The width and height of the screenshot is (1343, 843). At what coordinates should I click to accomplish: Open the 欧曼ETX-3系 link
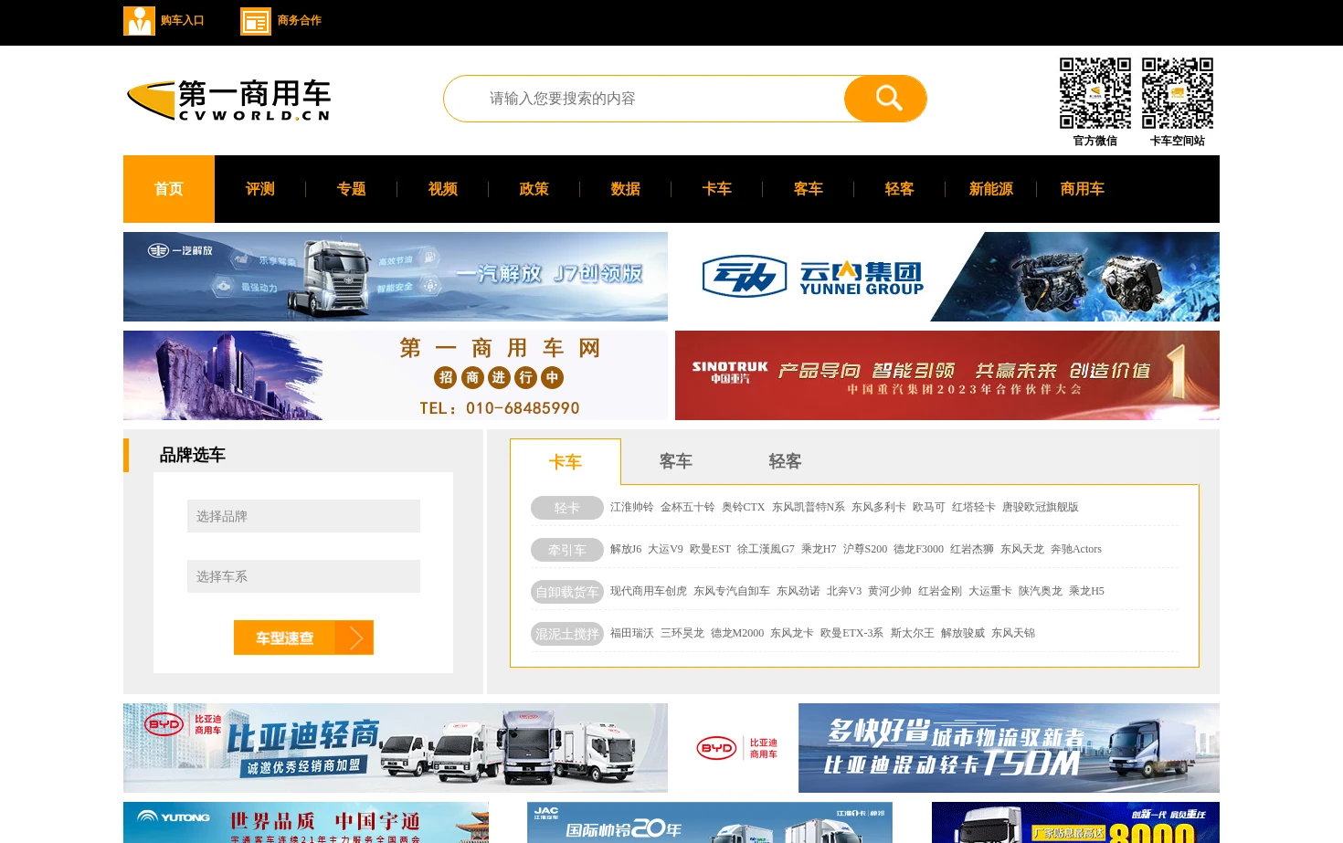coord(851,633)
